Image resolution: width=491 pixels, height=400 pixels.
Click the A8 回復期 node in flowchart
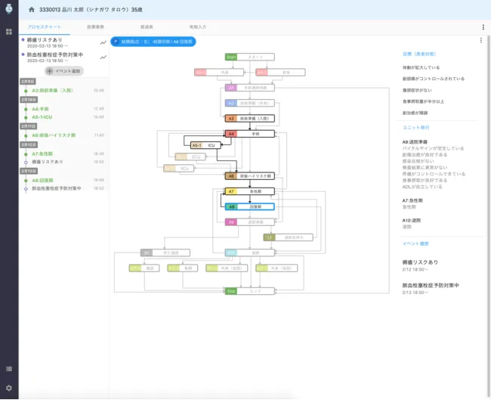point(249,206)
